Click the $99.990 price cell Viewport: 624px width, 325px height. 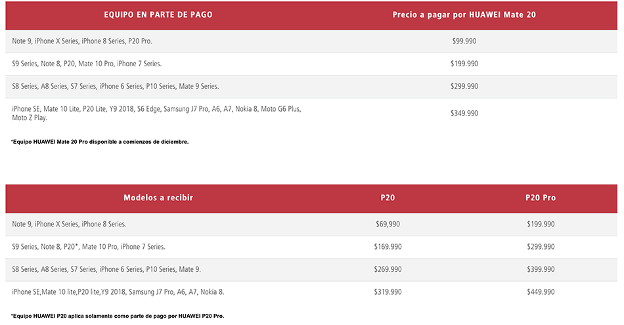[x=464, y=41]
